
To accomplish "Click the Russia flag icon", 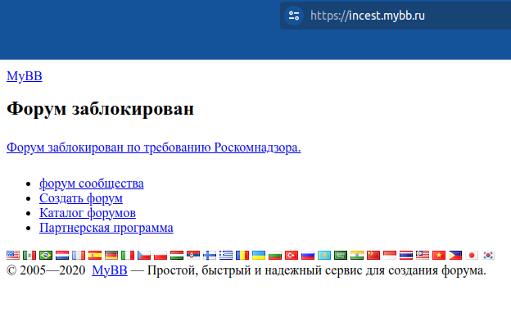I will tap(308, 255).
